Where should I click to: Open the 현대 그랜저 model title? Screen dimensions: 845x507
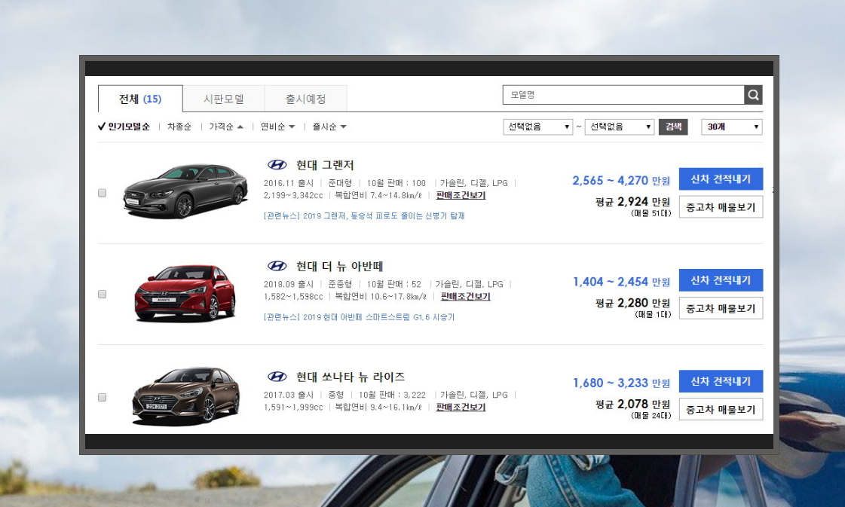coord(324,165)
